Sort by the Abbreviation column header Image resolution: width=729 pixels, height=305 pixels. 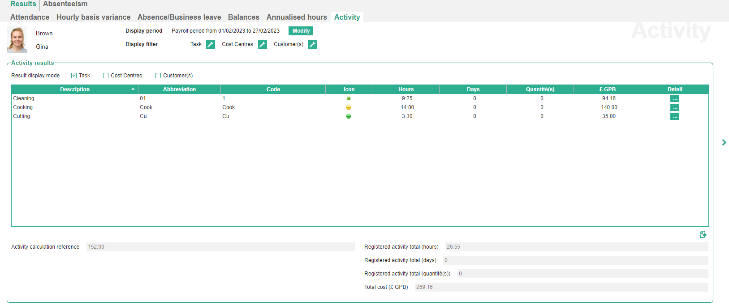pyautogui.click(x=179, y=89)
